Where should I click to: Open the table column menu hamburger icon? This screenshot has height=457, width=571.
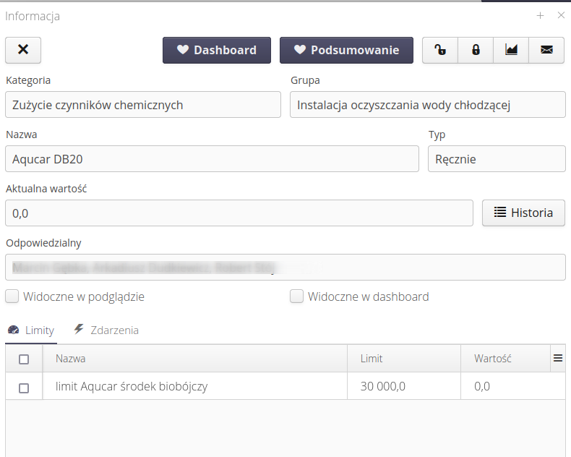tap(557, 358)
